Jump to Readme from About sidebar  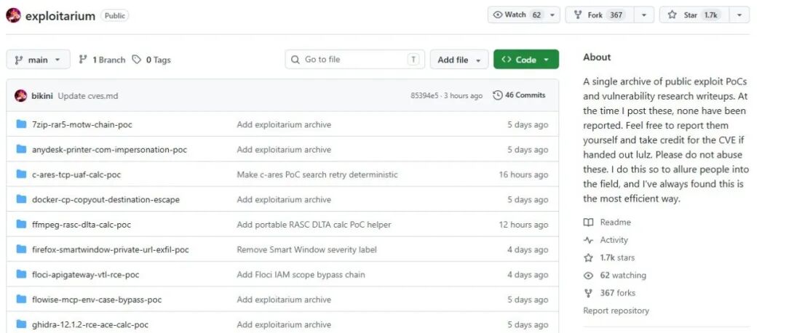pos(615,222)
